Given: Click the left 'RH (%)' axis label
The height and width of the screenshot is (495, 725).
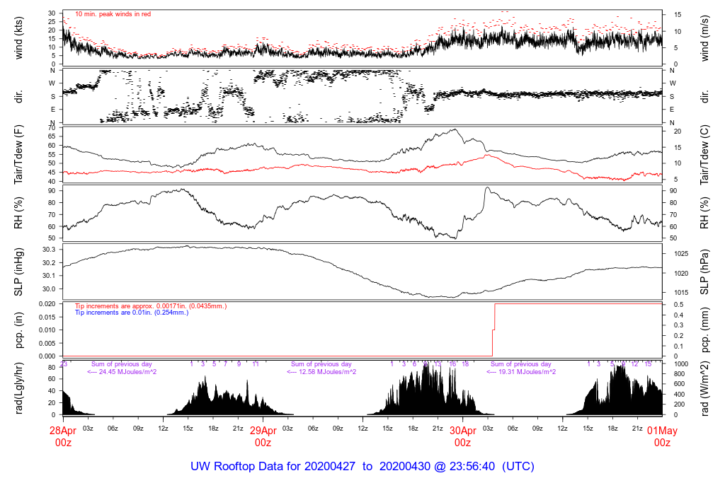Looking at the screenshot, I should click(18, 213).
